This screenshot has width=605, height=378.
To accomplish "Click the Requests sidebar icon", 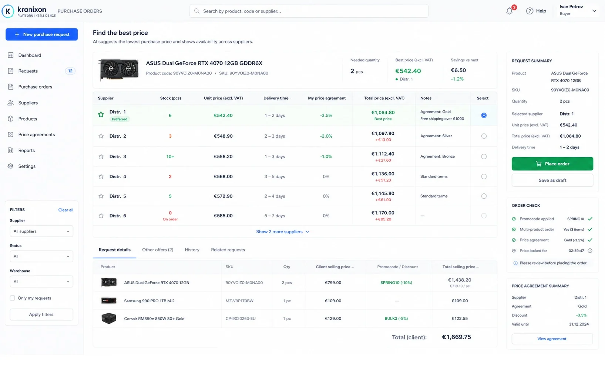I will click(11, 71).
